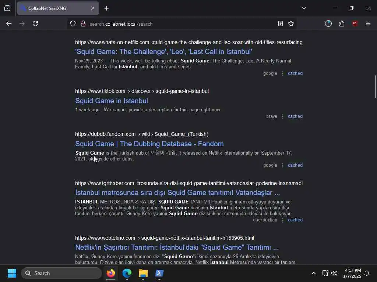Click the whats-on-netflix.com URL text
The image size is (377, 282).
tap(189, 42)
